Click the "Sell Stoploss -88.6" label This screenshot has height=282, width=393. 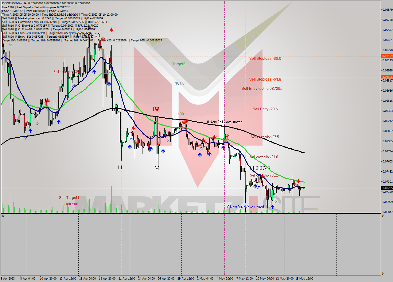tap(265, 58)
